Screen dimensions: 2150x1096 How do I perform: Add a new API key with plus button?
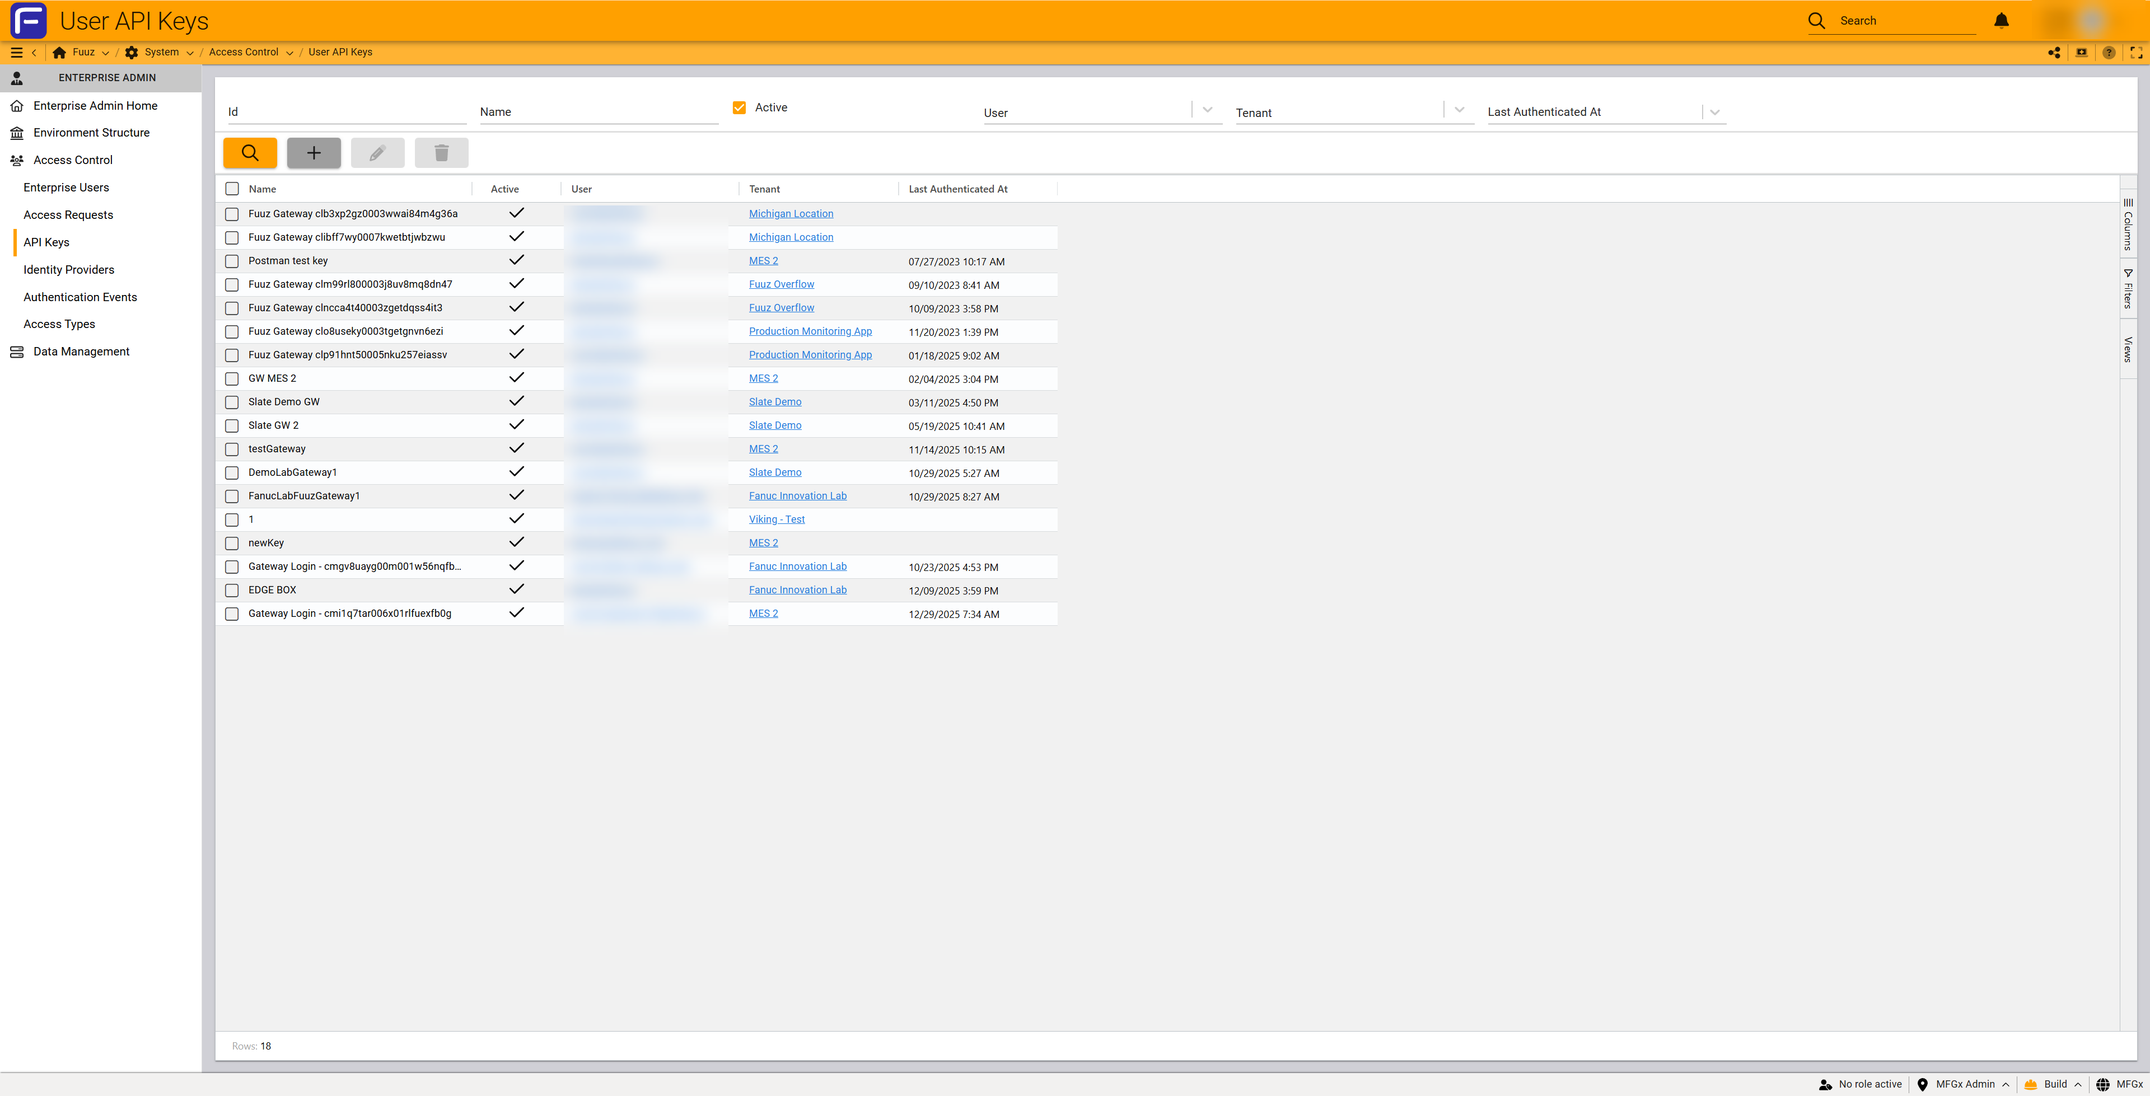coord(314,153)
